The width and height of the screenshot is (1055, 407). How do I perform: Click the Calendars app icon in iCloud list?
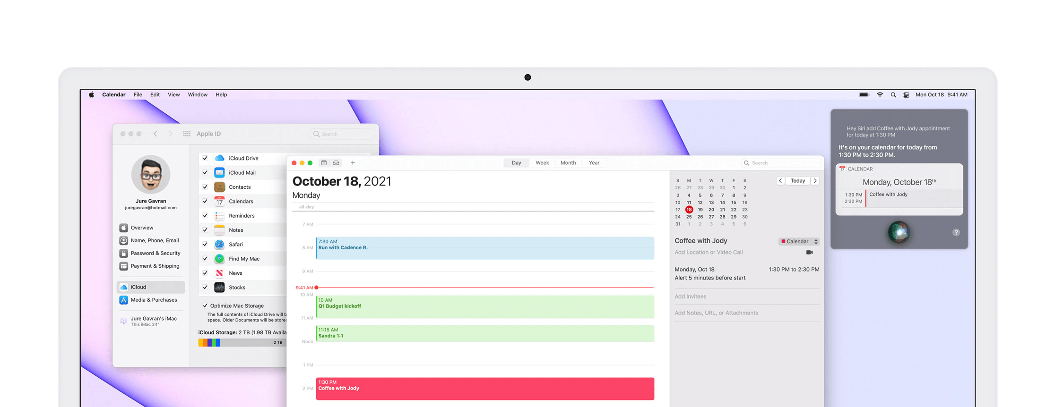(x=219, y=201)
